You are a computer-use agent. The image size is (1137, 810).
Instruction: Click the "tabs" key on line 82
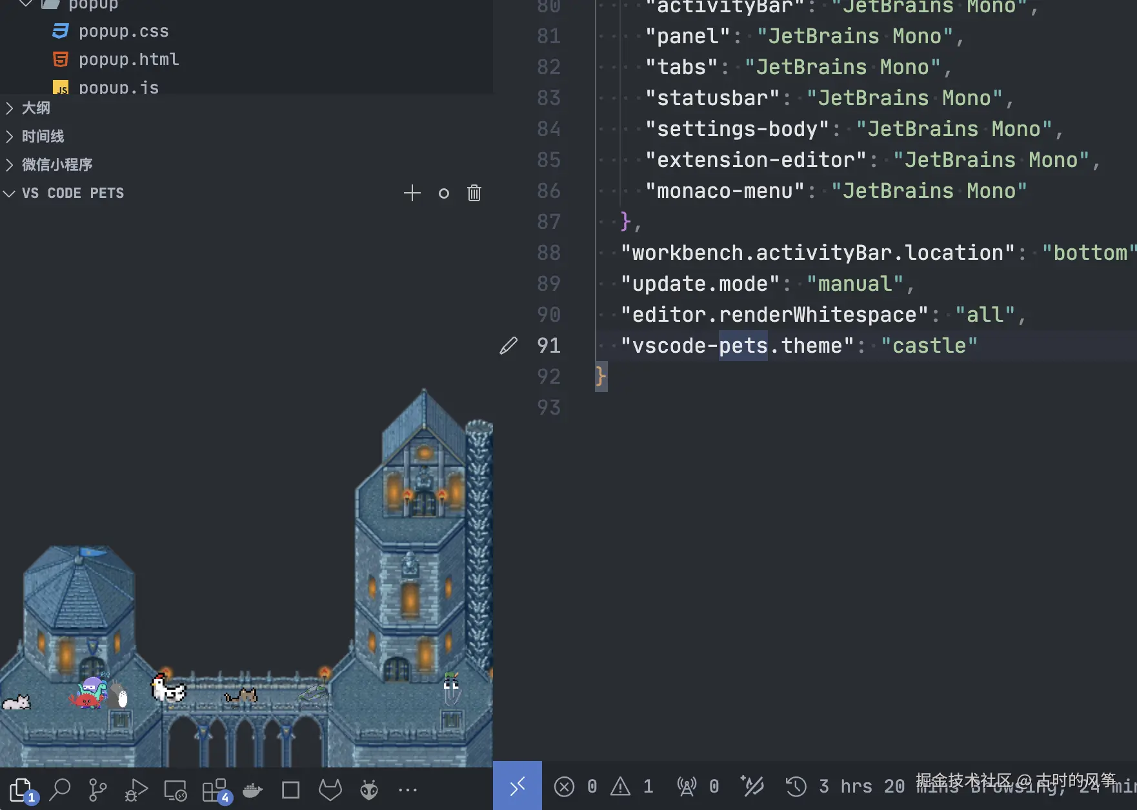pyautogui.click(x=681, y=67)
